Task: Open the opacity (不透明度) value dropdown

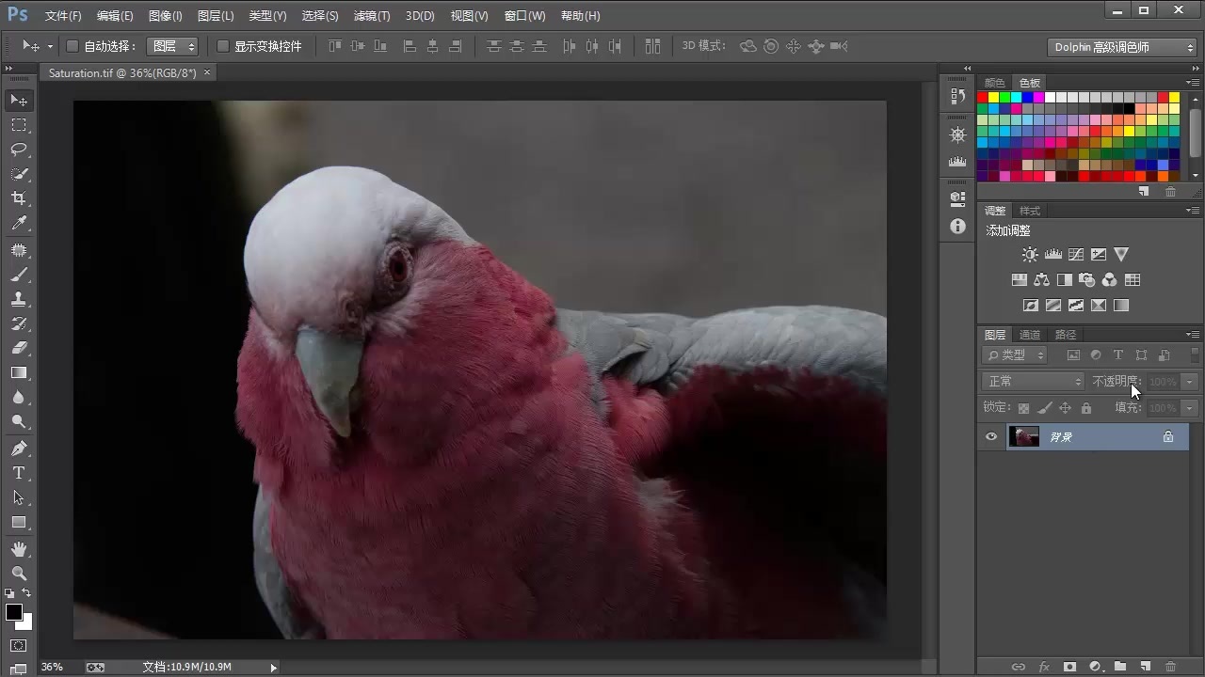Action: click(1190, 382)
